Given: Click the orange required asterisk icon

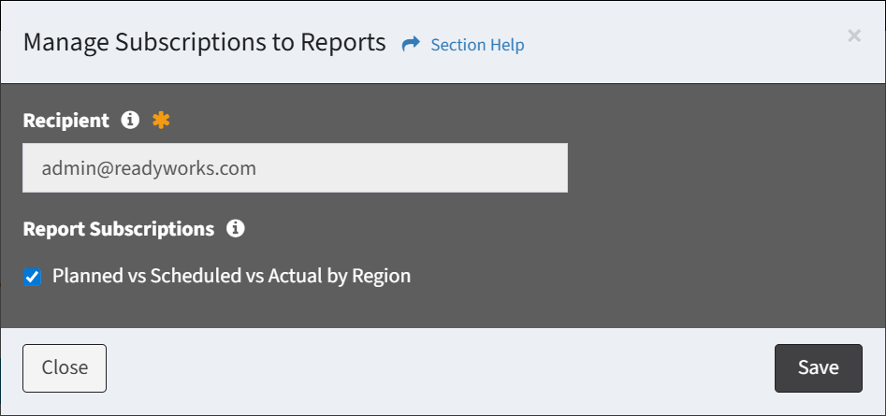Looking at the screenshot, I should click(162, 120).
